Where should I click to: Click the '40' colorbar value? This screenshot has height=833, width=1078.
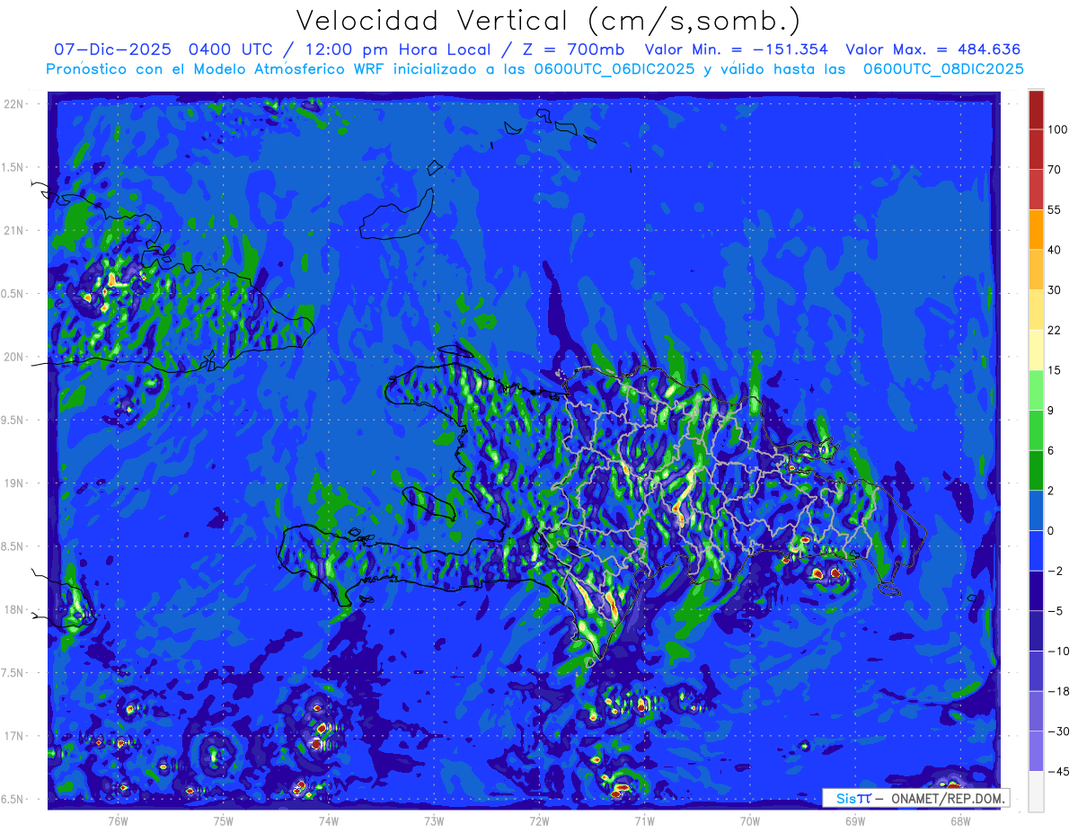pyautogui.click(x=1054, y=250)
